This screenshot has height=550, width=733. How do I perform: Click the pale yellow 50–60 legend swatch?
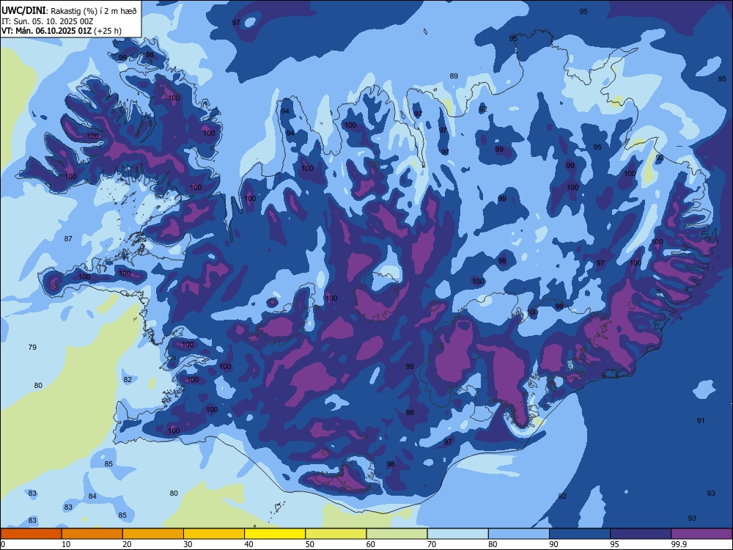pos(336,534)
